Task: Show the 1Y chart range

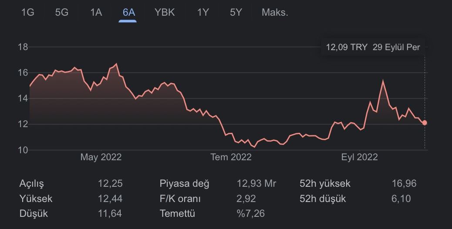Action: pyautogui.click(x=202, y=12)
